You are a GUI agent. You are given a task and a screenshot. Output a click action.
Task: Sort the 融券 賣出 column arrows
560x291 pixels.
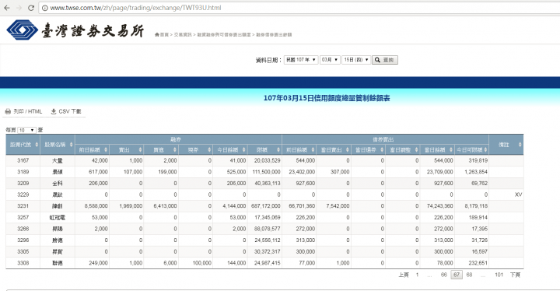(x=140, y=150)
